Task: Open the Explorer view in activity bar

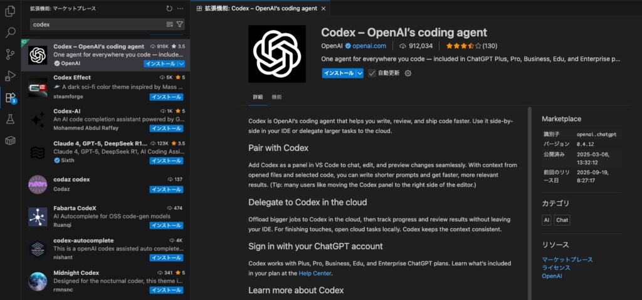Action: pyautogui.click(x=10, y=11)
